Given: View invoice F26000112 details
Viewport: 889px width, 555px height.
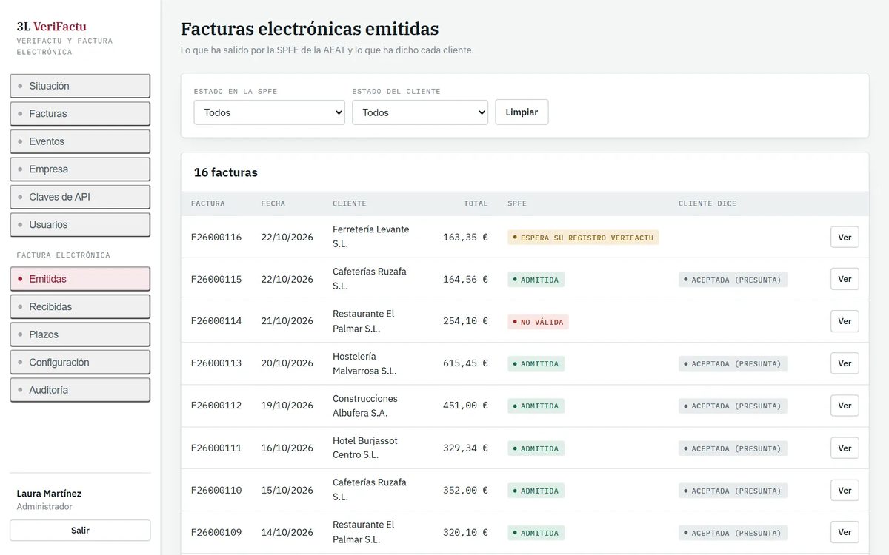Looking at the screenshot, I should [x=845, y=406].
